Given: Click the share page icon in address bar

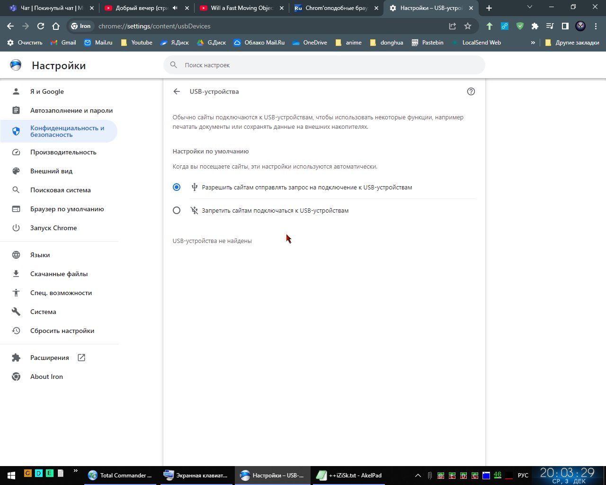Looking at the screenshot, I should (x=453, y=26).
